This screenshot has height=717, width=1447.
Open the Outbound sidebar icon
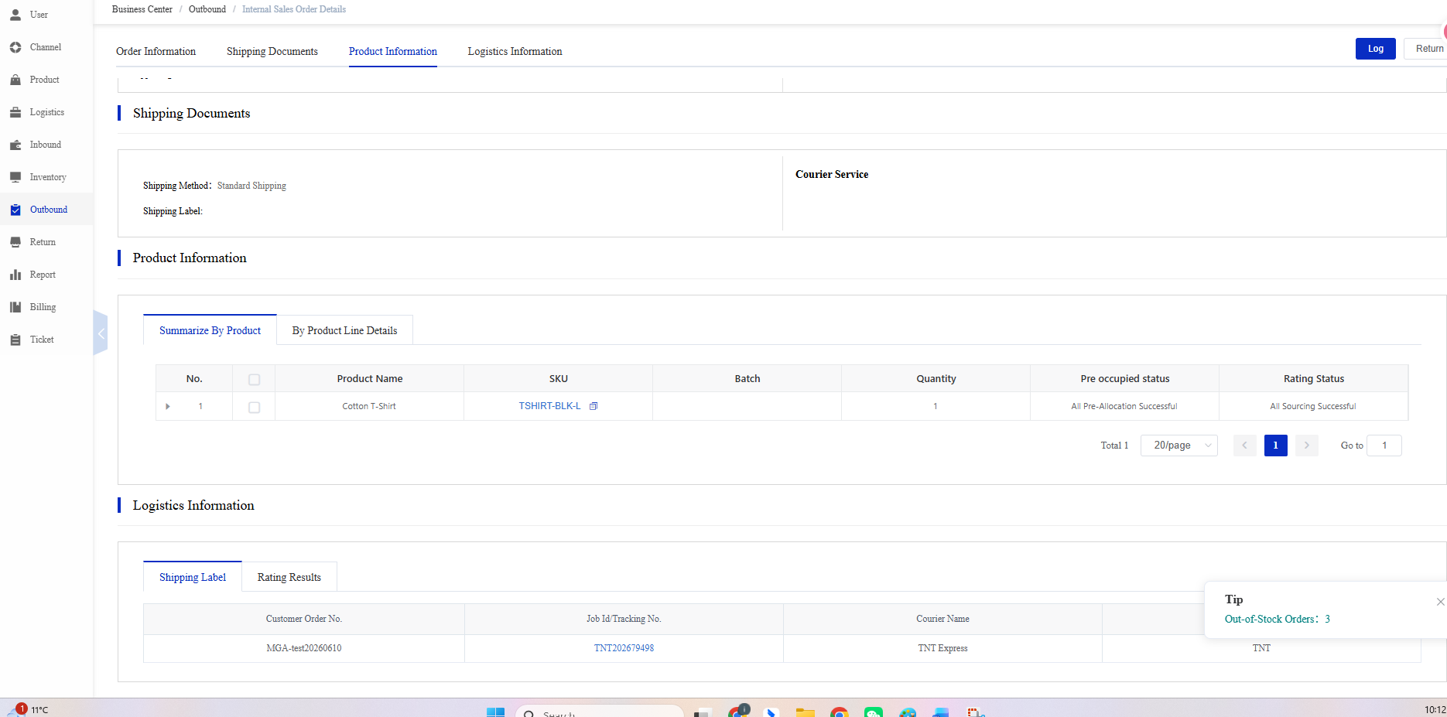(x=15, y=210)
